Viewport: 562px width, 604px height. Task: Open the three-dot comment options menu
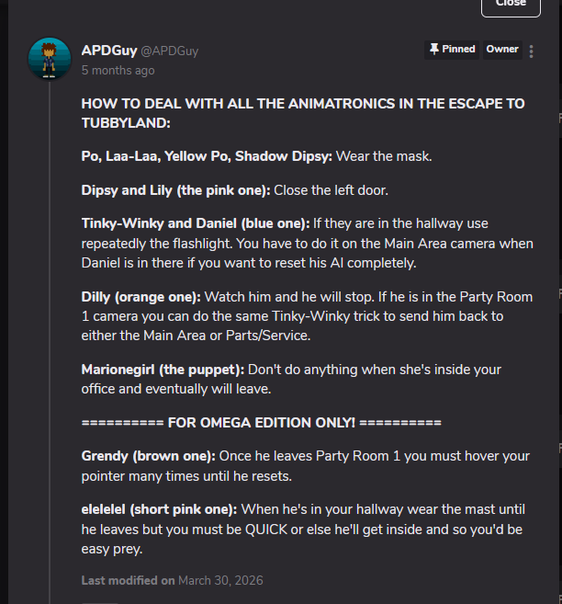(x=532, y=51)
